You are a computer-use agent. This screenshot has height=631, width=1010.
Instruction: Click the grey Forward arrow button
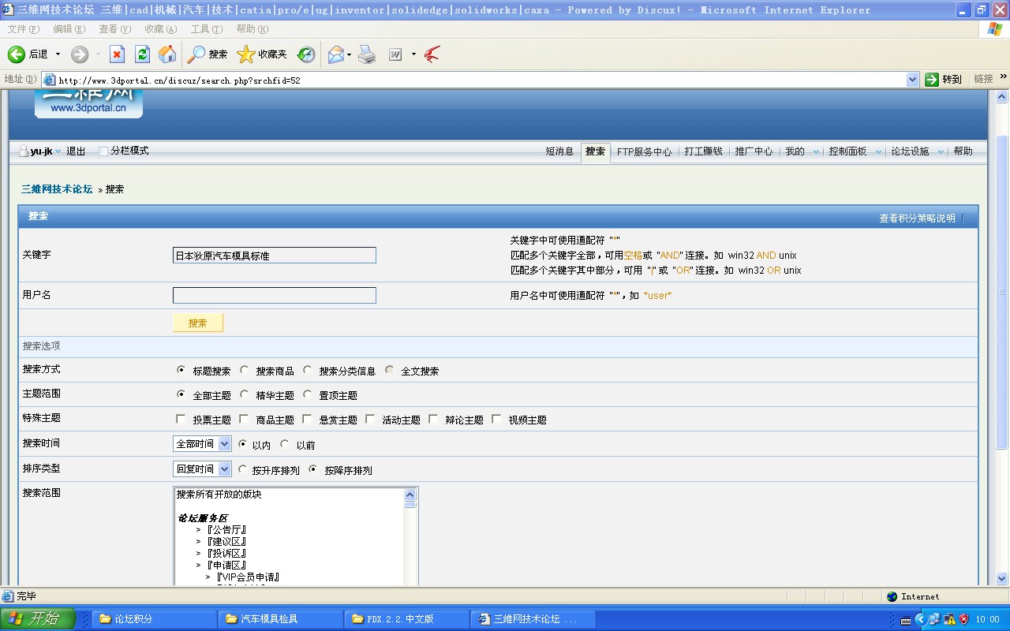tap(80, 54)
